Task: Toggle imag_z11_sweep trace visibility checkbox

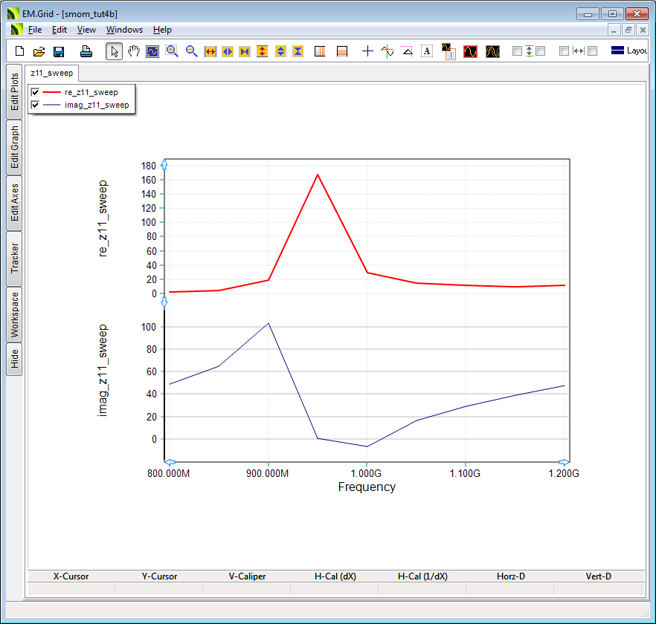Action: (x=35, y=105)
